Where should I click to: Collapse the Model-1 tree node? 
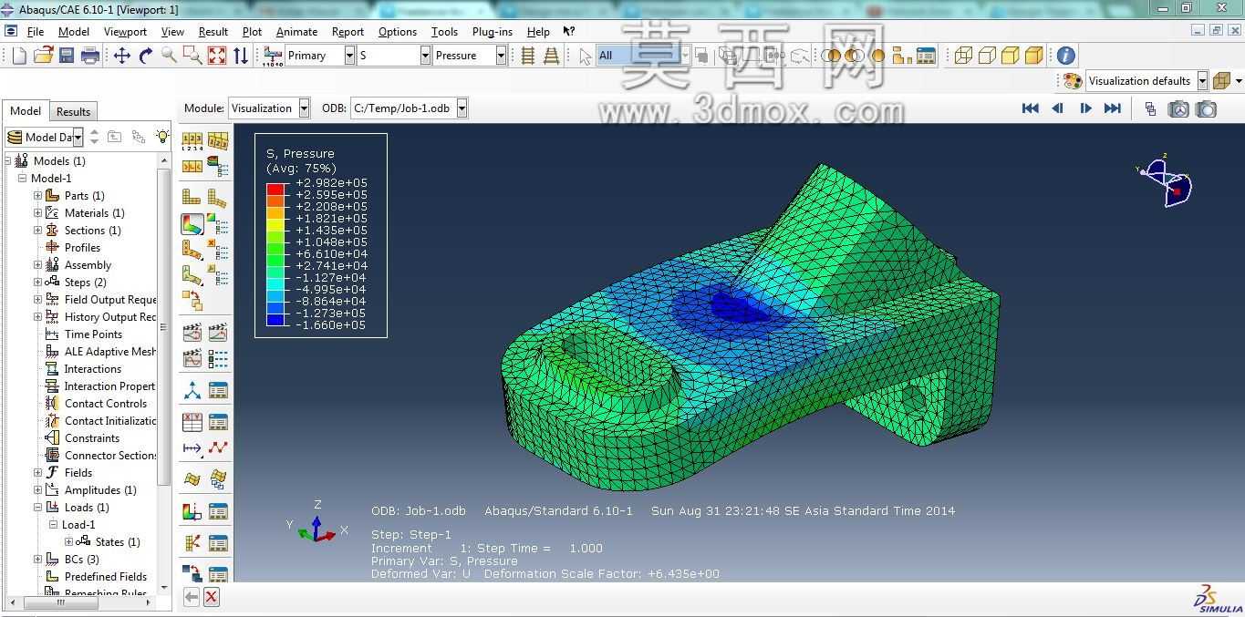pos(22,179)
